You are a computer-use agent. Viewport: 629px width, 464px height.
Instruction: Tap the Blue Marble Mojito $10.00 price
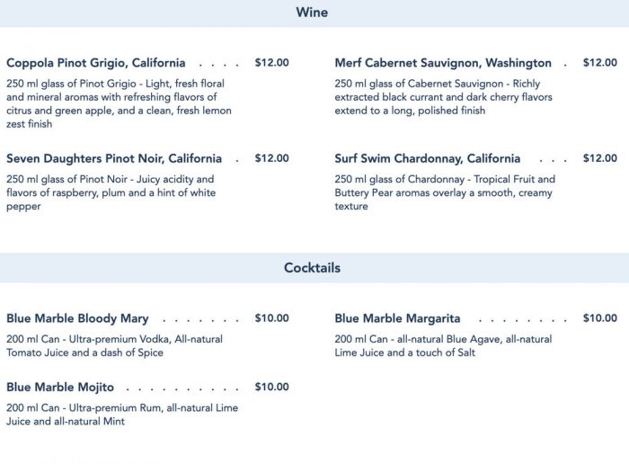[x=271, y=388]
